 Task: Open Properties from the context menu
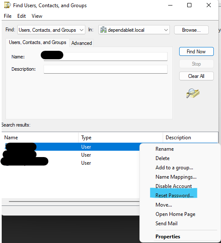(168, 237)
